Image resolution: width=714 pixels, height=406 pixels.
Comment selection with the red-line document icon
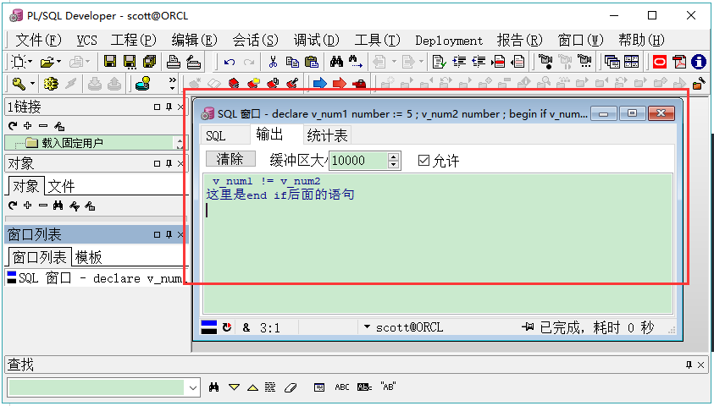point(498,62)
